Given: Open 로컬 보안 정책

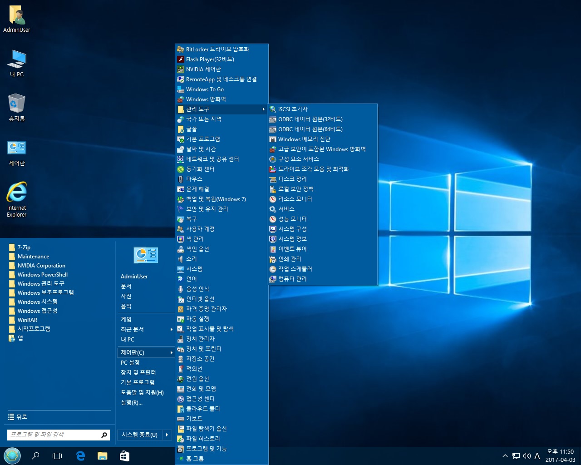Looking at the screenshot, I should [x=323, y=189].
